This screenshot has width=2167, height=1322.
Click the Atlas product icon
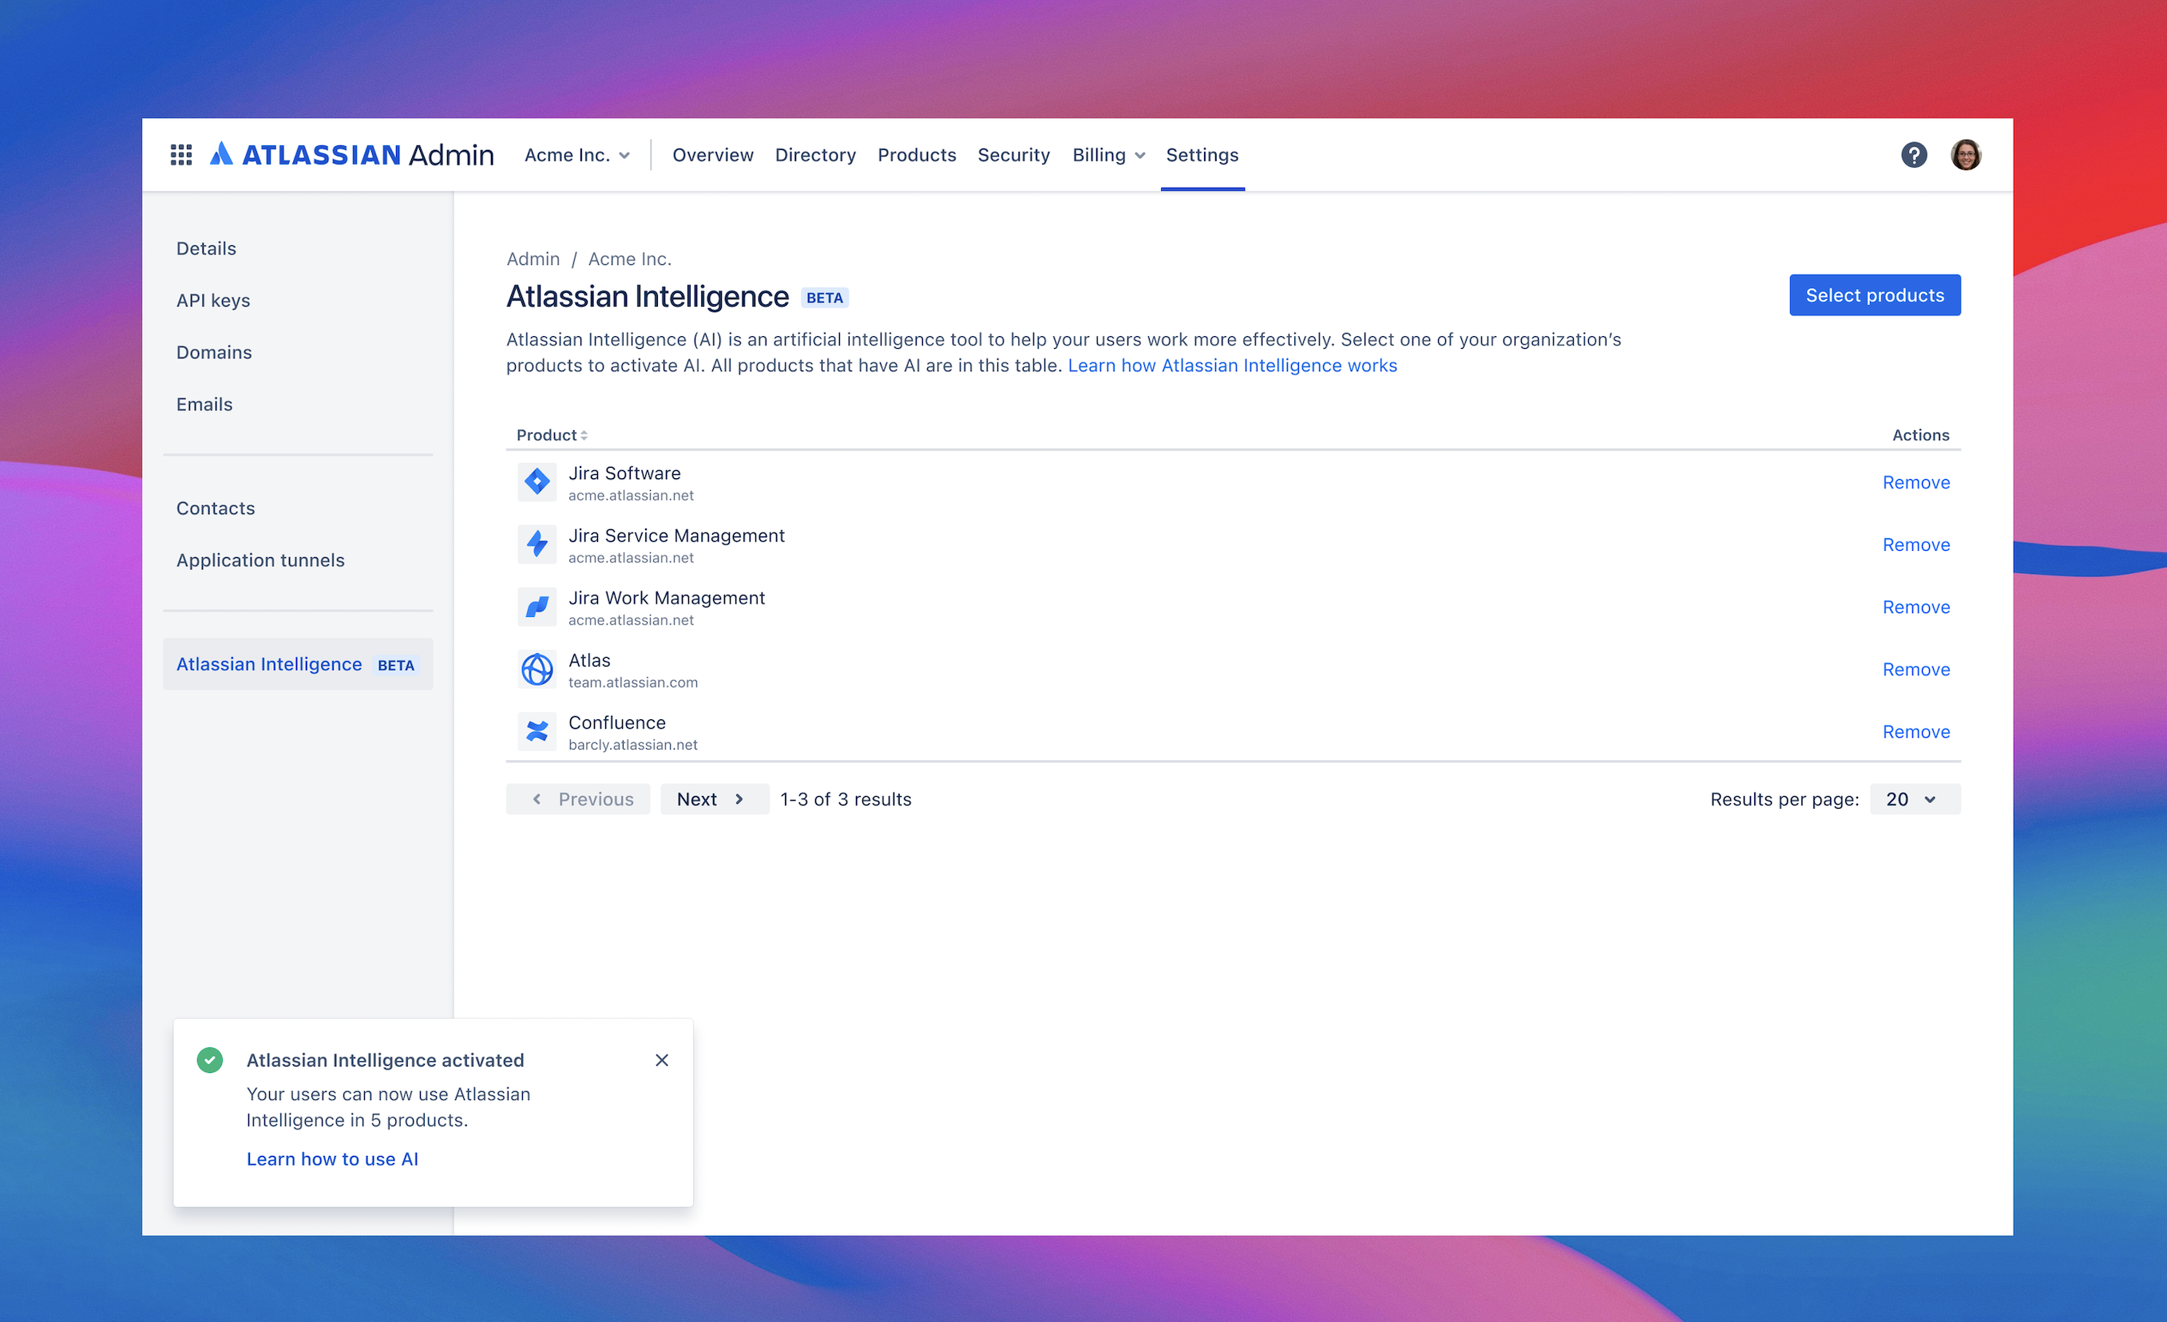[537, 669]
